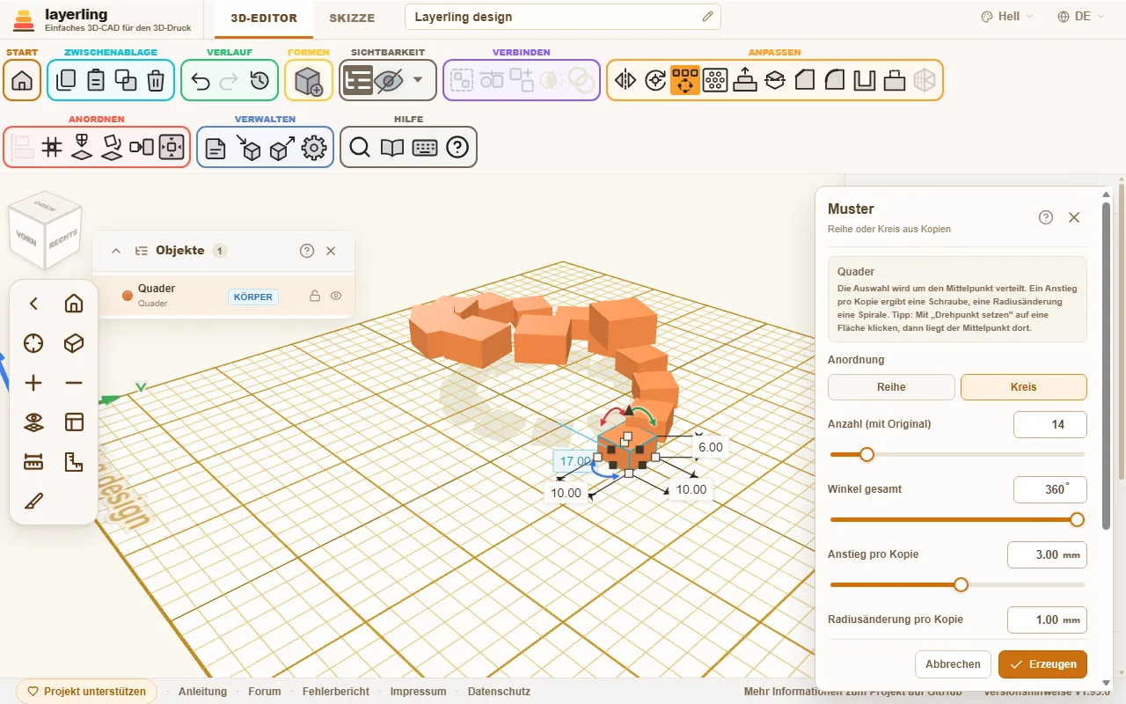Click the trash delete icon in Zwischenablage
This screenshot has height=704, width=1126.
tap(156, 80)
